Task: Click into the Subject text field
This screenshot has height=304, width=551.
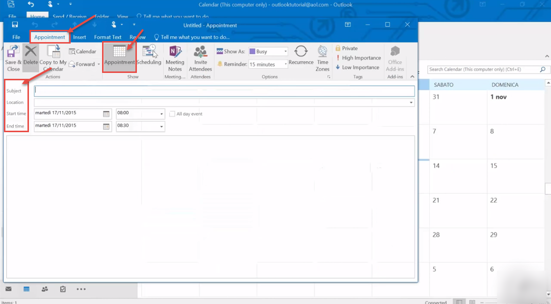Action: point(224,91)
